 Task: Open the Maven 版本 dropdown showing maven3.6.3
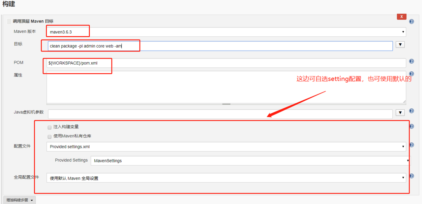(x=226, y=32)
